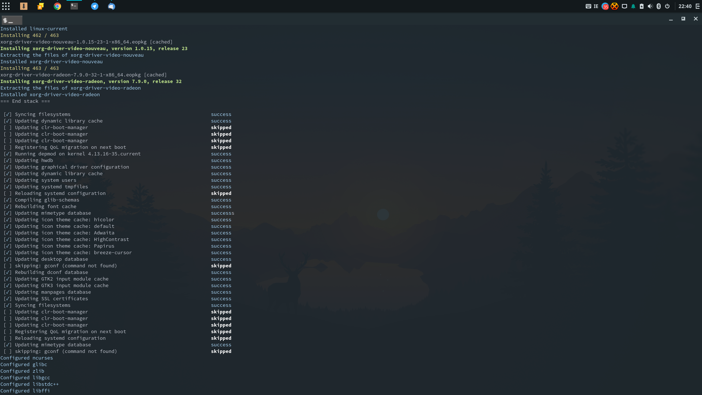Click the 'Updating SSL certificates' line
The height and width of the screenshot is (395, 702).
point(52,298)
